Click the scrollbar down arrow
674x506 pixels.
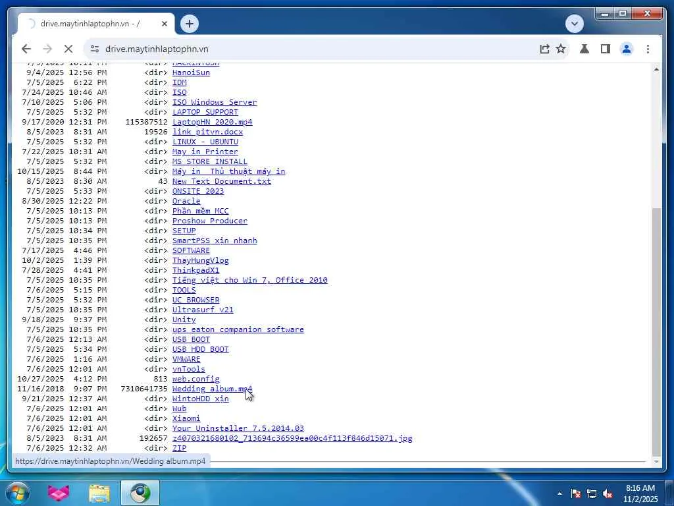(656, 462)
